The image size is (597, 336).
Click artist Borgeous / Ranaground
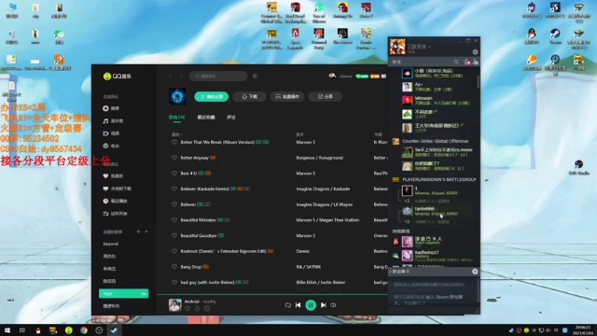pyautogui.click(x=320, y=158)
